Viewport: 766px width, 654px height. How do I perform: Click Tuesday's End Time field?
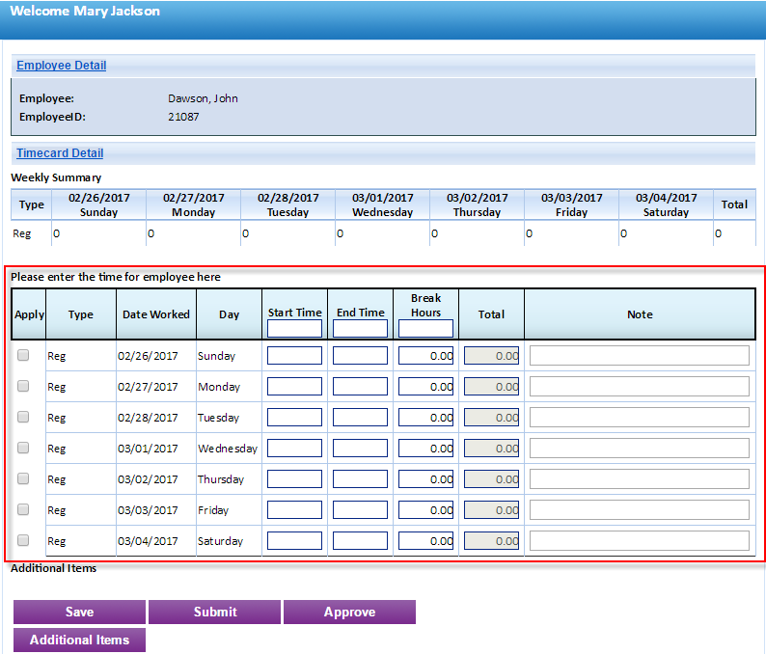pyautogui.click(x=360, y=417)
